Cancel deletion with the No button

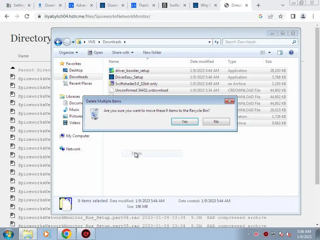pyautogui.click(x=216, y=122)
